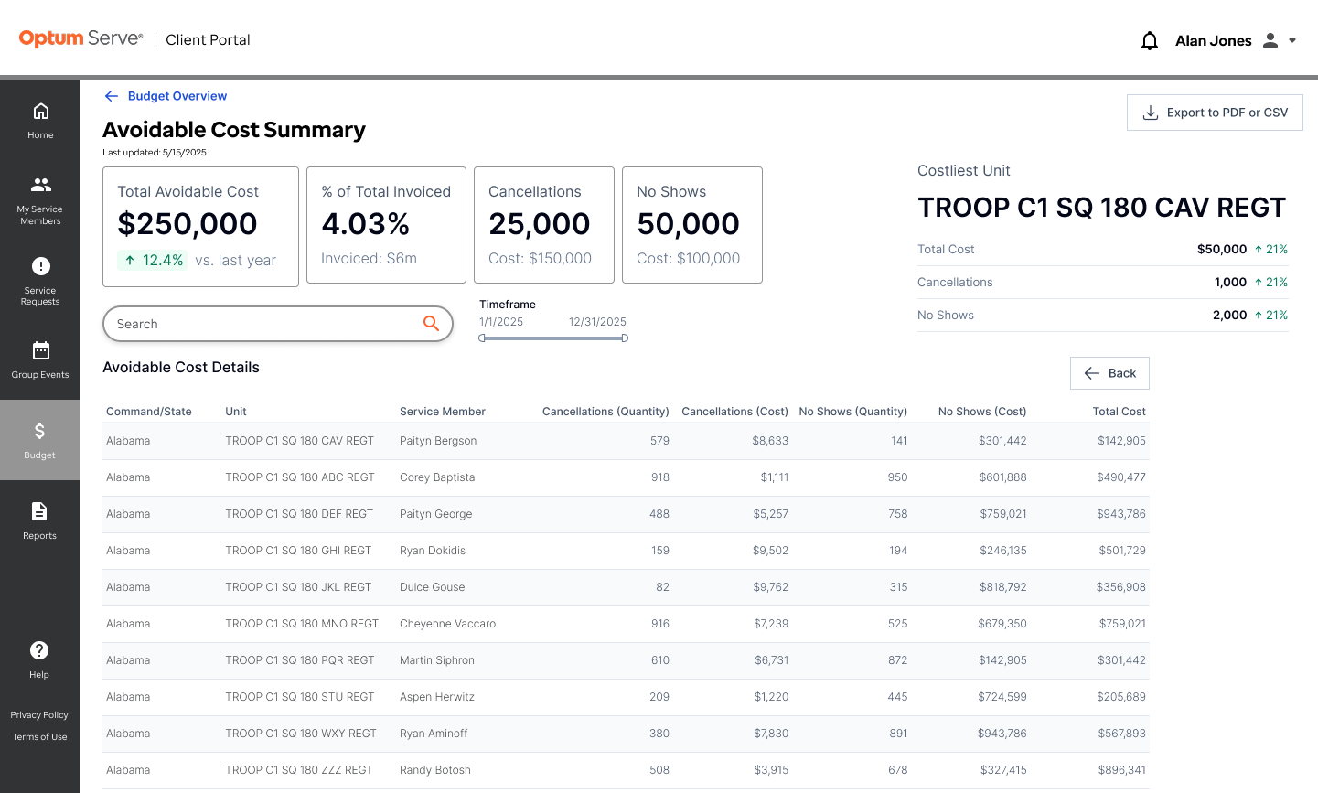Image resolution: width=1318 pixels, height=793 pixels.
Task: Select the timeframe slider end handle
Action: point(625,338)
